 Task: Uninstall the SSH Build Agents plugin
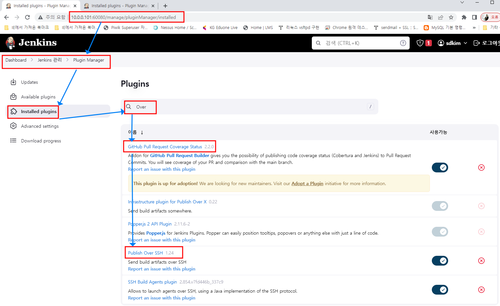(481, 290)
